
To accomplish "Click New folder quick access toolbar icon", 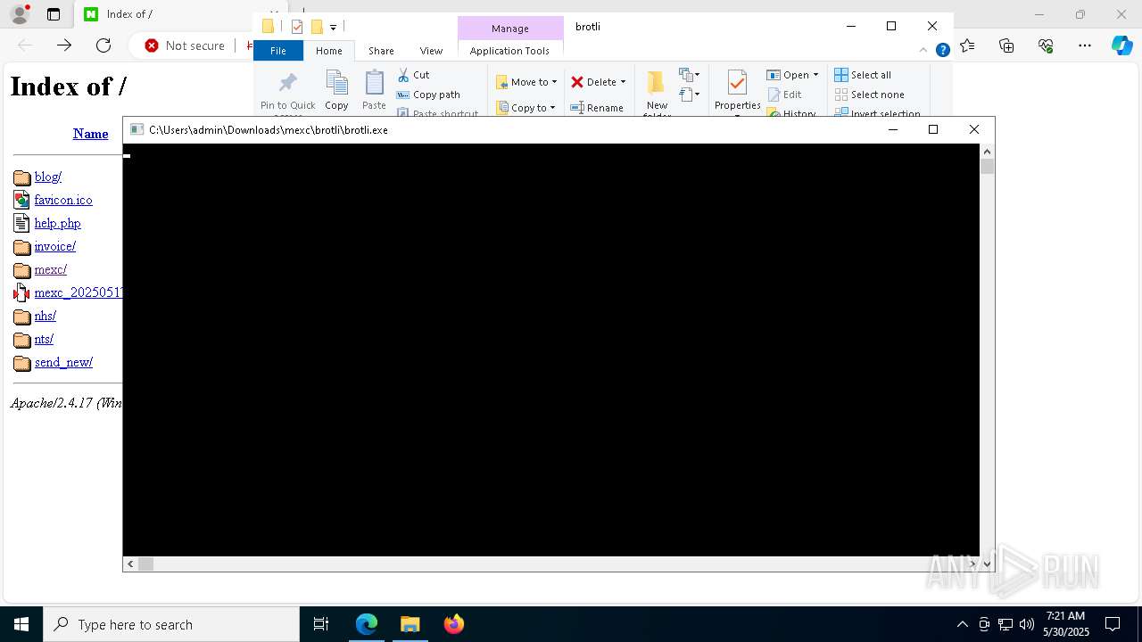I will tap(317, 27).
